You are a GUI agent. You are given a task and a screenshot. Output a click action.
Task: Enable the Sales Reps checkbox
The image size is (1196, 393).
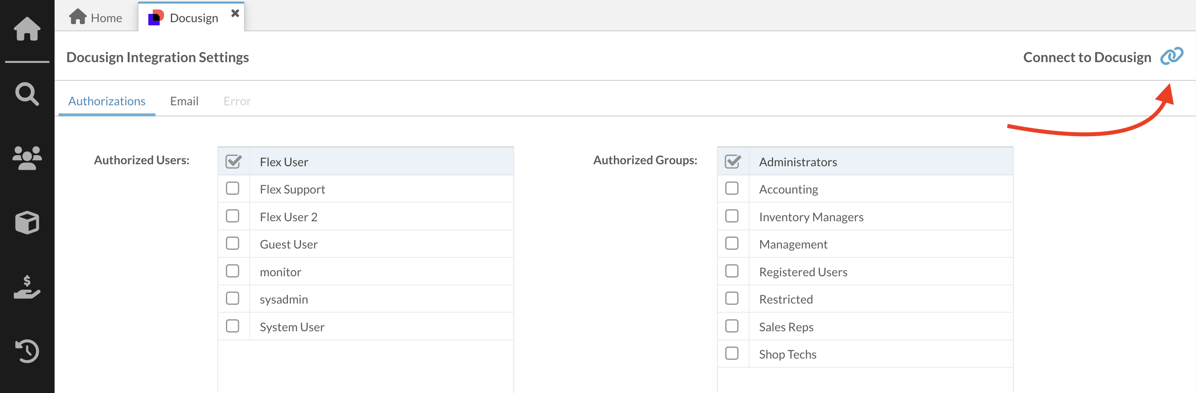(732, 326)
